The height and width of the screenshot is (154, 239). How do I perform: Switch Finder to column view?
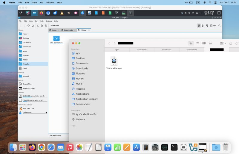(204, 43)
